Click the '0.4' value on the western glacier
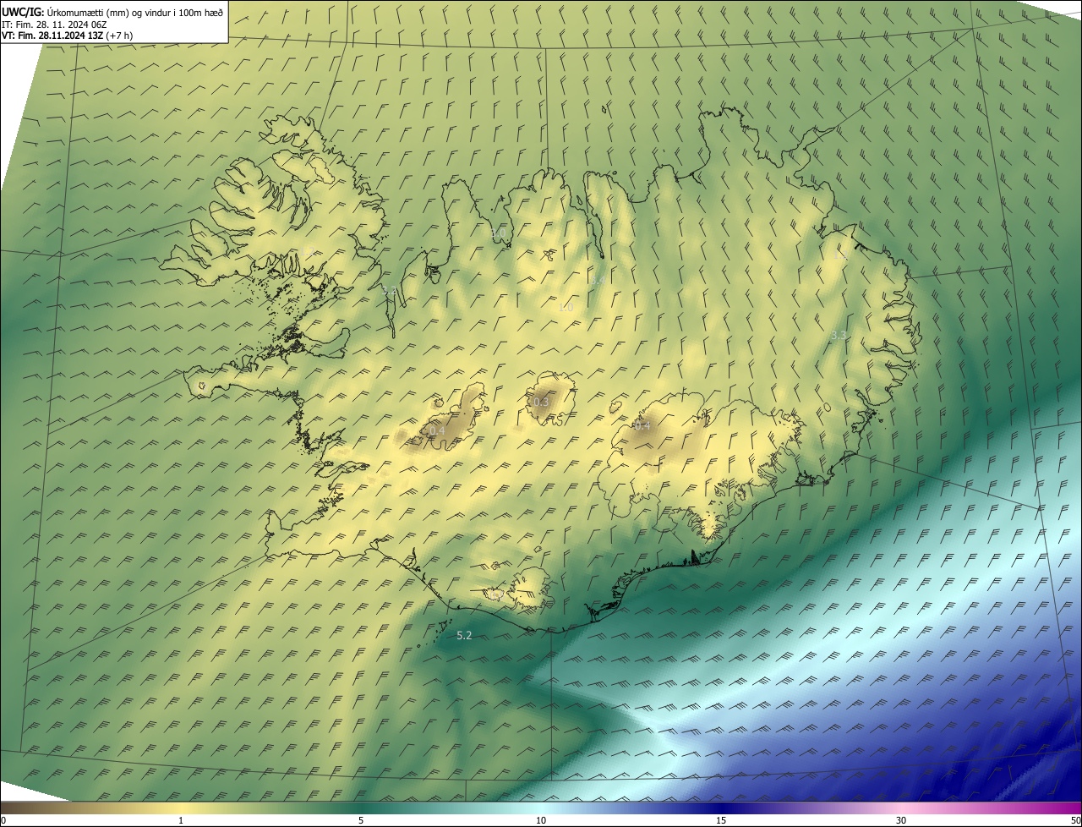The height and width of the screenshot is (827, 1082). [x=437, y=431]
